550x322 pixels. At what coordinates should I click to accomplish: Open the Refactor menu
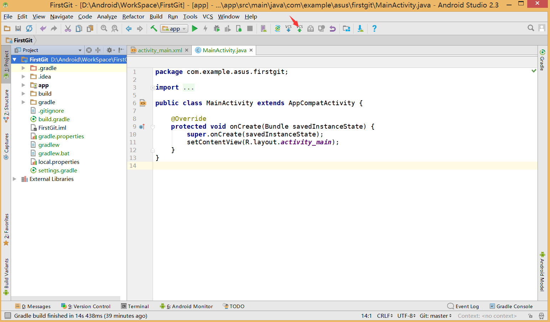(133, 17)
